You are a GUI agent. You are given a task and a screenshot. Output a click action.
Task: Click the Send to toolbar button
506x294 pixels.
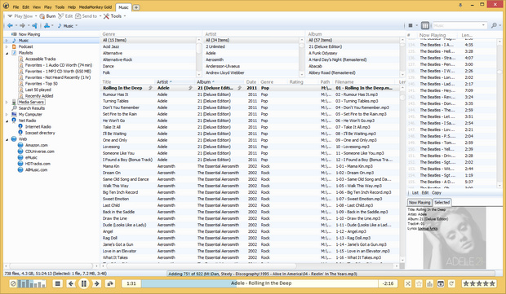[x=87, y=16]
